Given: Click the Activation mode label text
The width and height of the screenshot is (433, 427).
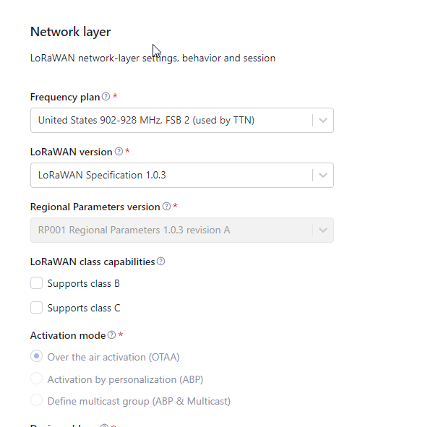Looking at the screenshot, I should pos(68,336).
